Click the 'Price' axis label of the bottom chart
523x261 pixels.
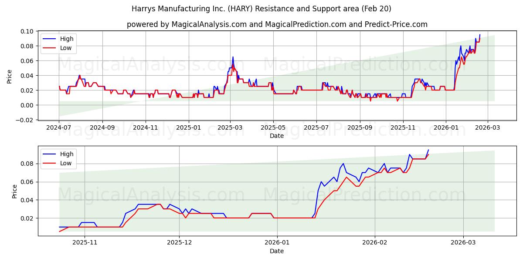pyautogui.click(x=15, y=191)
